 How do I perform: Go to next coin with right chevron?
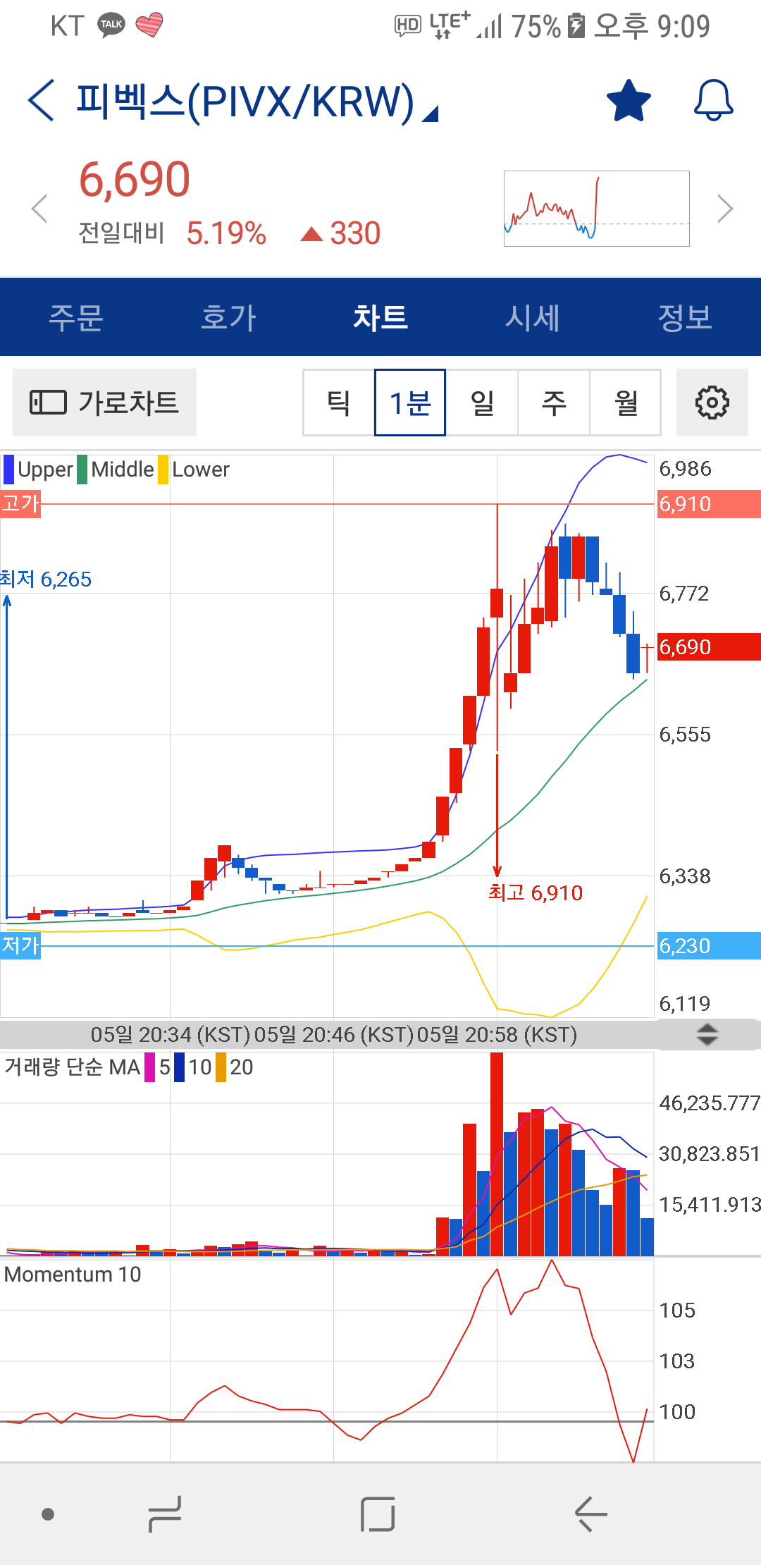point(724,209)
